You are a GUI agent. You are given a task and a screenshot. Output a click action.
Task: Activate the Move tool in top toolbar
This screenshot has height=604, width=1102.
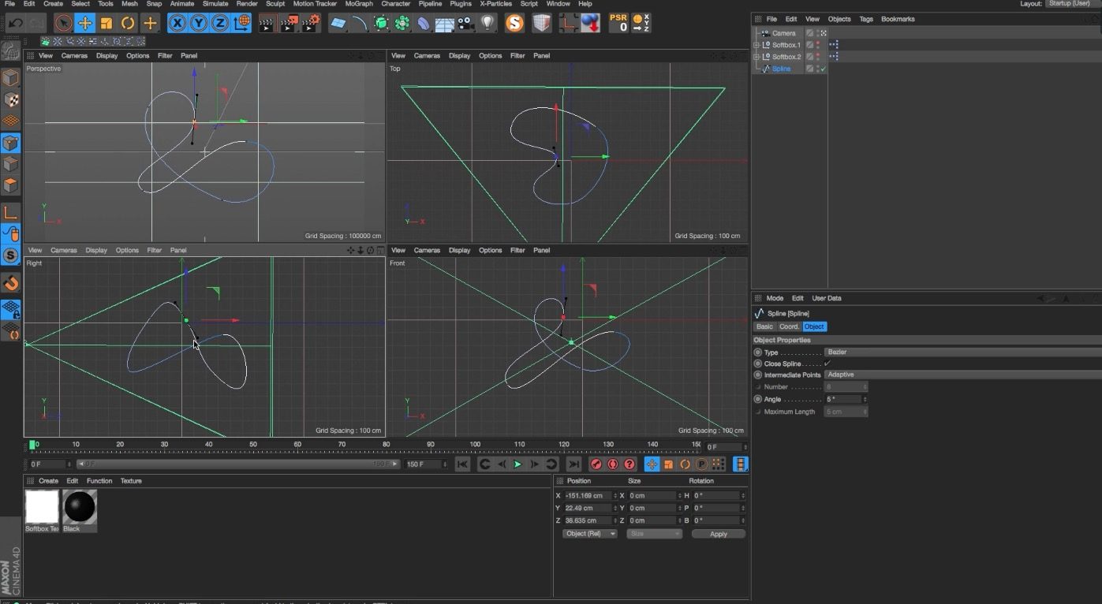tap(84, 23)
